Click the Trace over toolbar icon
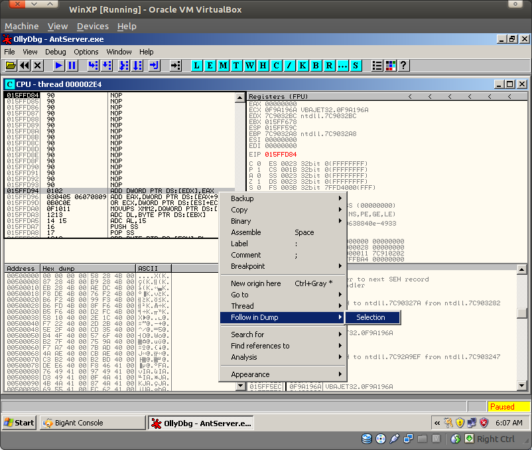 tap(137, 65)
